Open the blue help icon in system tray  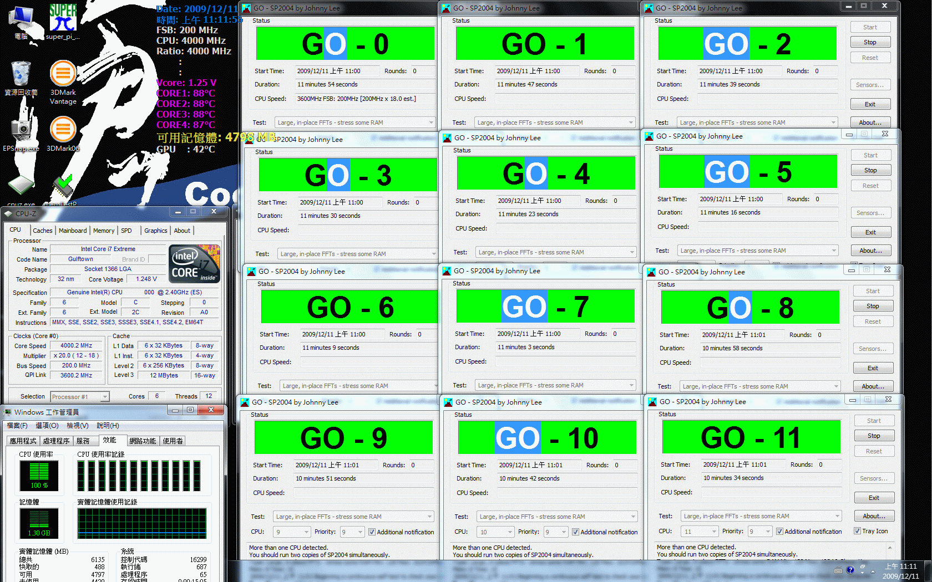pyautogui.click(x=850, y=570)
